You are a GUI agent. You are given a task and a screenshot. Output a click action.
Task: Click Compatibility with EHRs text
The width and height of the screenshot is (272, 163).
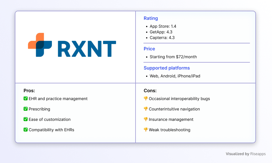(x=51, y=130)
